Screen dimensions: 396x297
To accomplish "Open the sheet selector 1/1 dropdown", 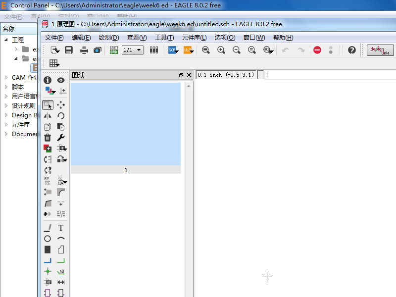I will [x=132, y=50].
